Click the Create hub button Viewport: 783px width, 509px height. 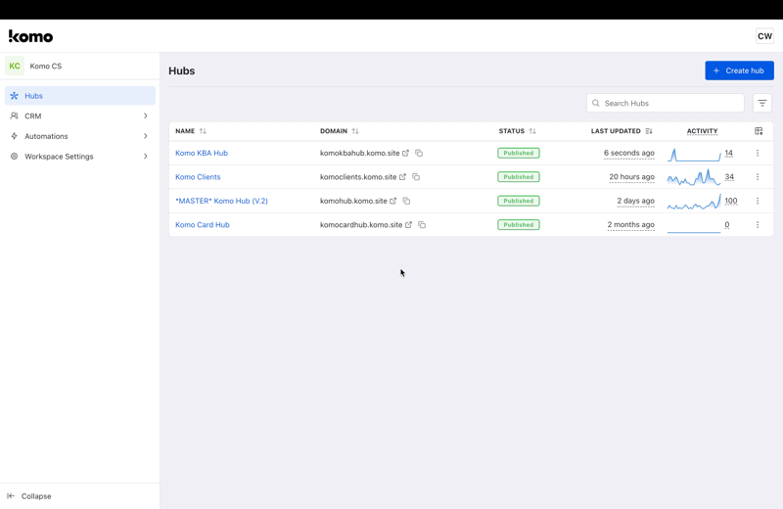[x=739, y=70]
